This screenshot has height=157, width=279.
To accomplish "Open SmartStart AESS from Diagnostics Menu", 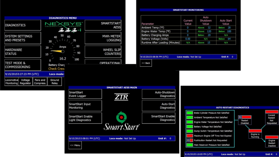I will 103,25.
